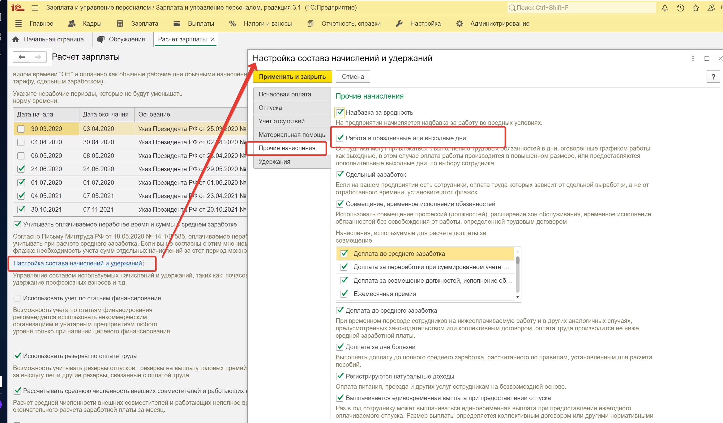Click the Главное section list icon
Image resolution: width=723 pixels, height=423 pixels.
19,23
